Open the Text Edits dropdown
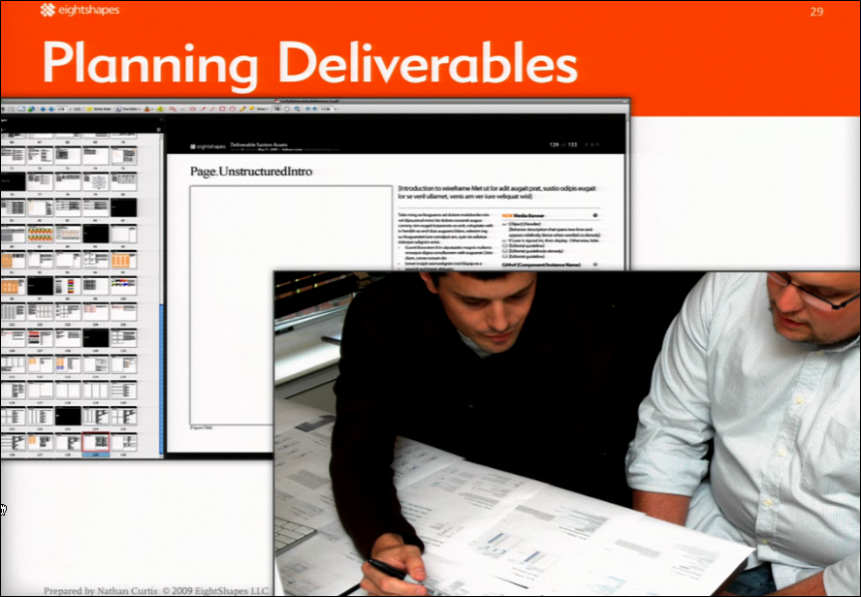This screenshot has width=861, height=597. 127,109
